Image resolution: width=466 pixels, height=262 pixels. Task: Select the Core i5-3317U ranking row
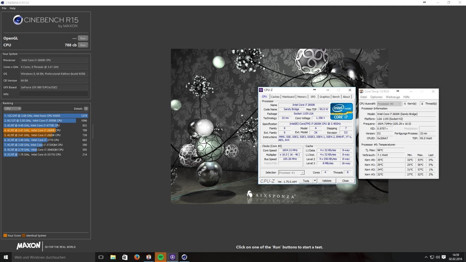46,155
